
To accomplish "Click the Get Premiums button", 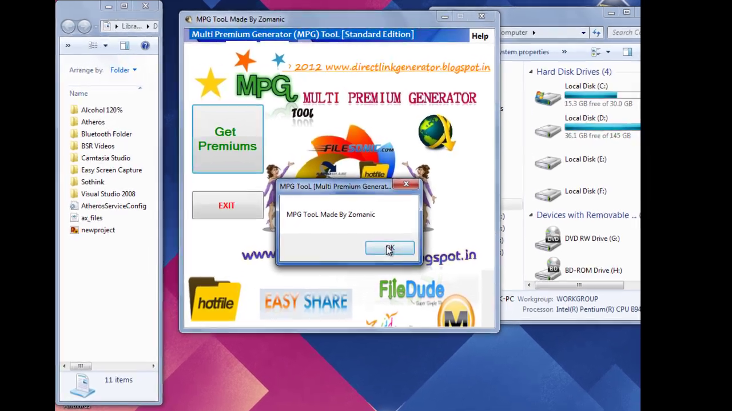I will [x=227, y=139].
